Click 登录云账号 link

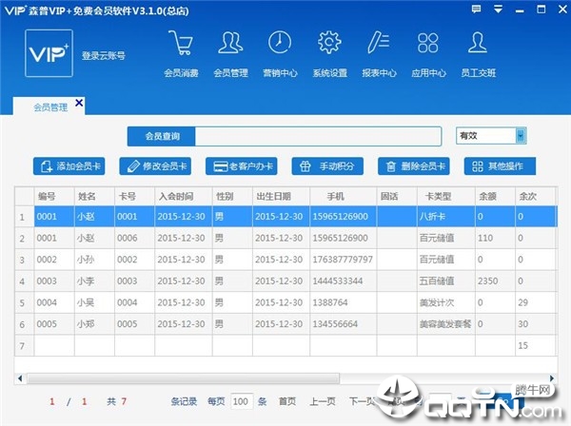pos(104,56)
